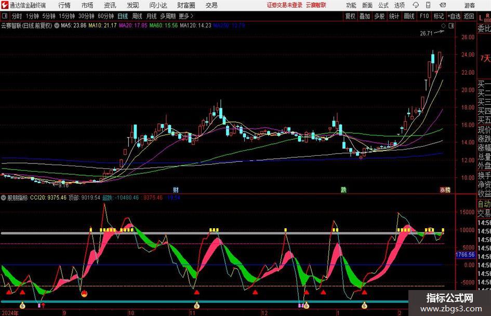Open the 交易 menu
The height and width of the screenshot is (316, 491).
tap(211, 5)
